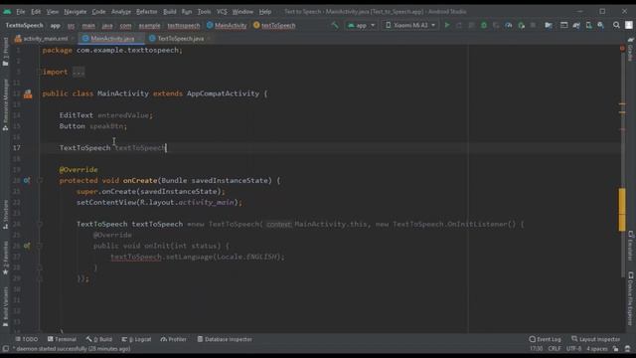Screen dimensions: 636x358
Task: Open the TODO tool window
Action: click(27, 339)
